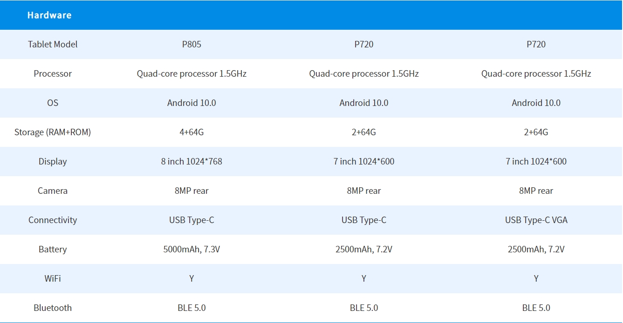
Task: Select the 2+64G value in the rightmost column
Action: (536, 132)
